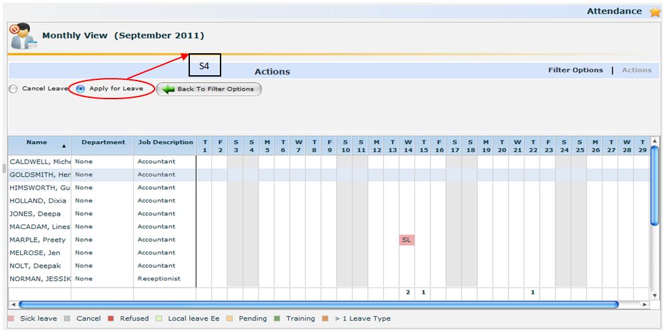This screenshot has width=663, height=331.
Task: Select the Apply for Leave radio button
Action: point(81,89)
